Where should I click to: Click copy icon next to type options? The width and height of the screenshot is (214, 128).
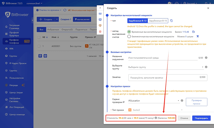pyautogui.click(x=172, y=21)
